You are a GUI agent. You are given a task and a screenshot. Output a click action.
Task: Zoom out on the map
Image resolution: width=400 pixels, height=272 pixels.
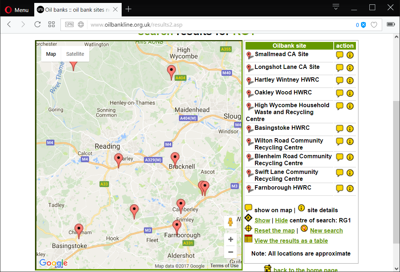pos(230,252)
